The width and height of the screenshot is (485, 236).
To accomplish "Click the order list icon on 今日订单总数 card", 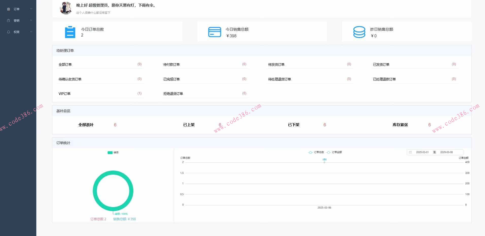I will pyautogui.click(x=70, y=32).
